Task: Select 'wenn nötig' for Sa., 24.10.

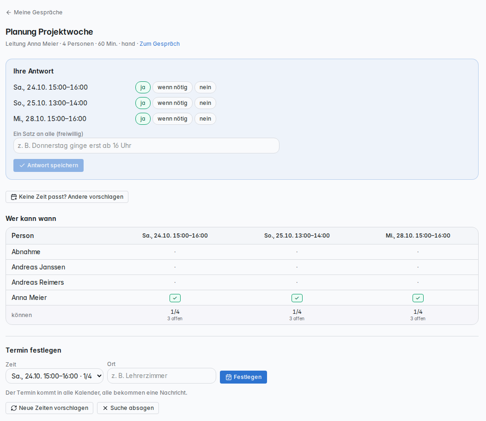Action: (172, 87)
